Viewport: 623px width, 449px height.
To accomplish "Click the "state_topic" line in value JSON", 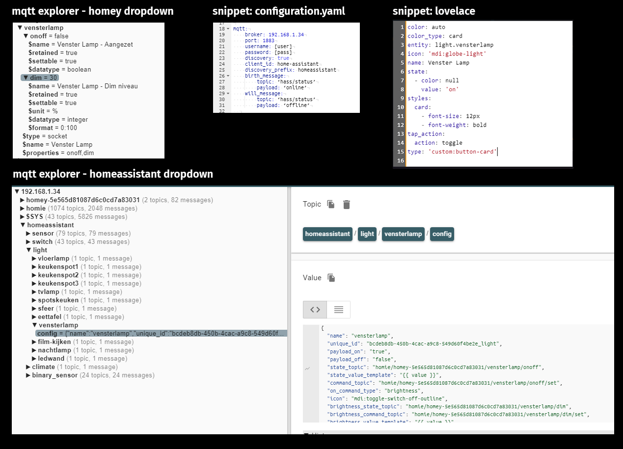I will tap(435, 367).
